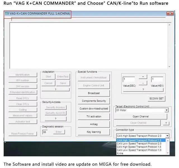
Task: Open SecurityAccess help question mark button
Action: coord(56,119)
